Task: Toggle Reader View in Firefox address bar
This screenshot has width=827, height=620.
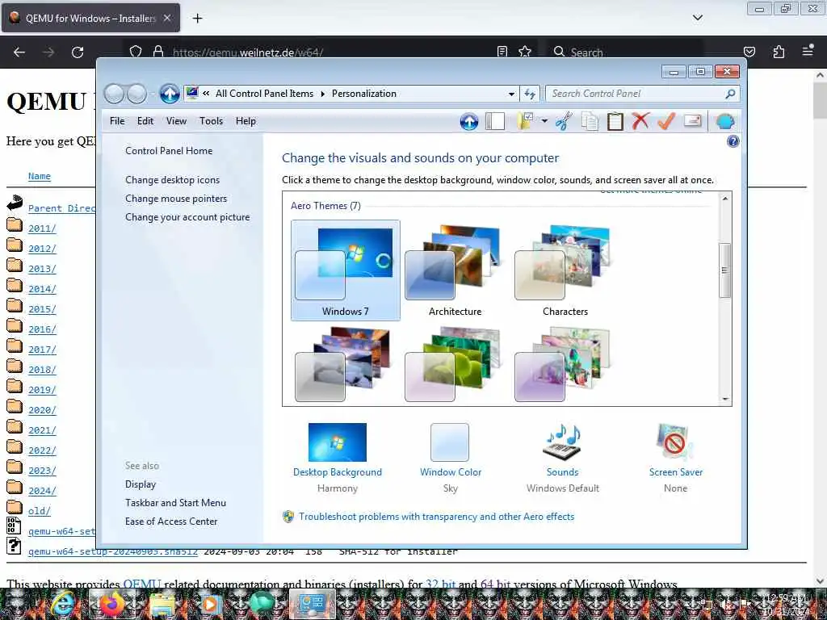Action: pyautogui.click(x=502, y=52)
